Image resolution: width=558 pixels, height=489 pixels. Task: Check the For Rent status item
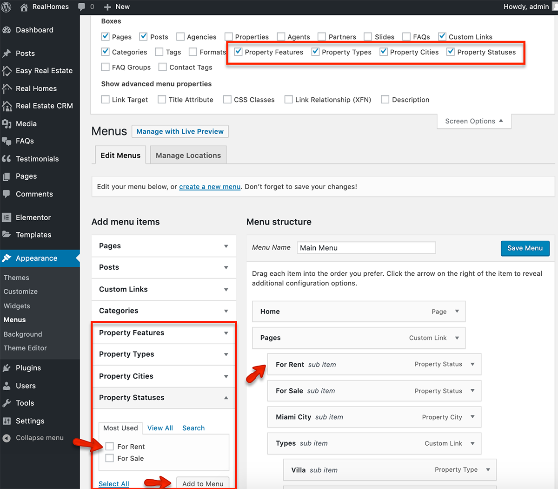click(x=110, y=446)
